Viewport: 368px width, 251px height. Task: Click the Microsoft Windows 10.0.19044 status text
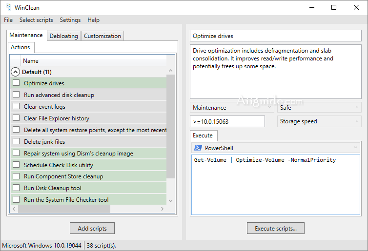pyautogui.click(x=41, y=245)
